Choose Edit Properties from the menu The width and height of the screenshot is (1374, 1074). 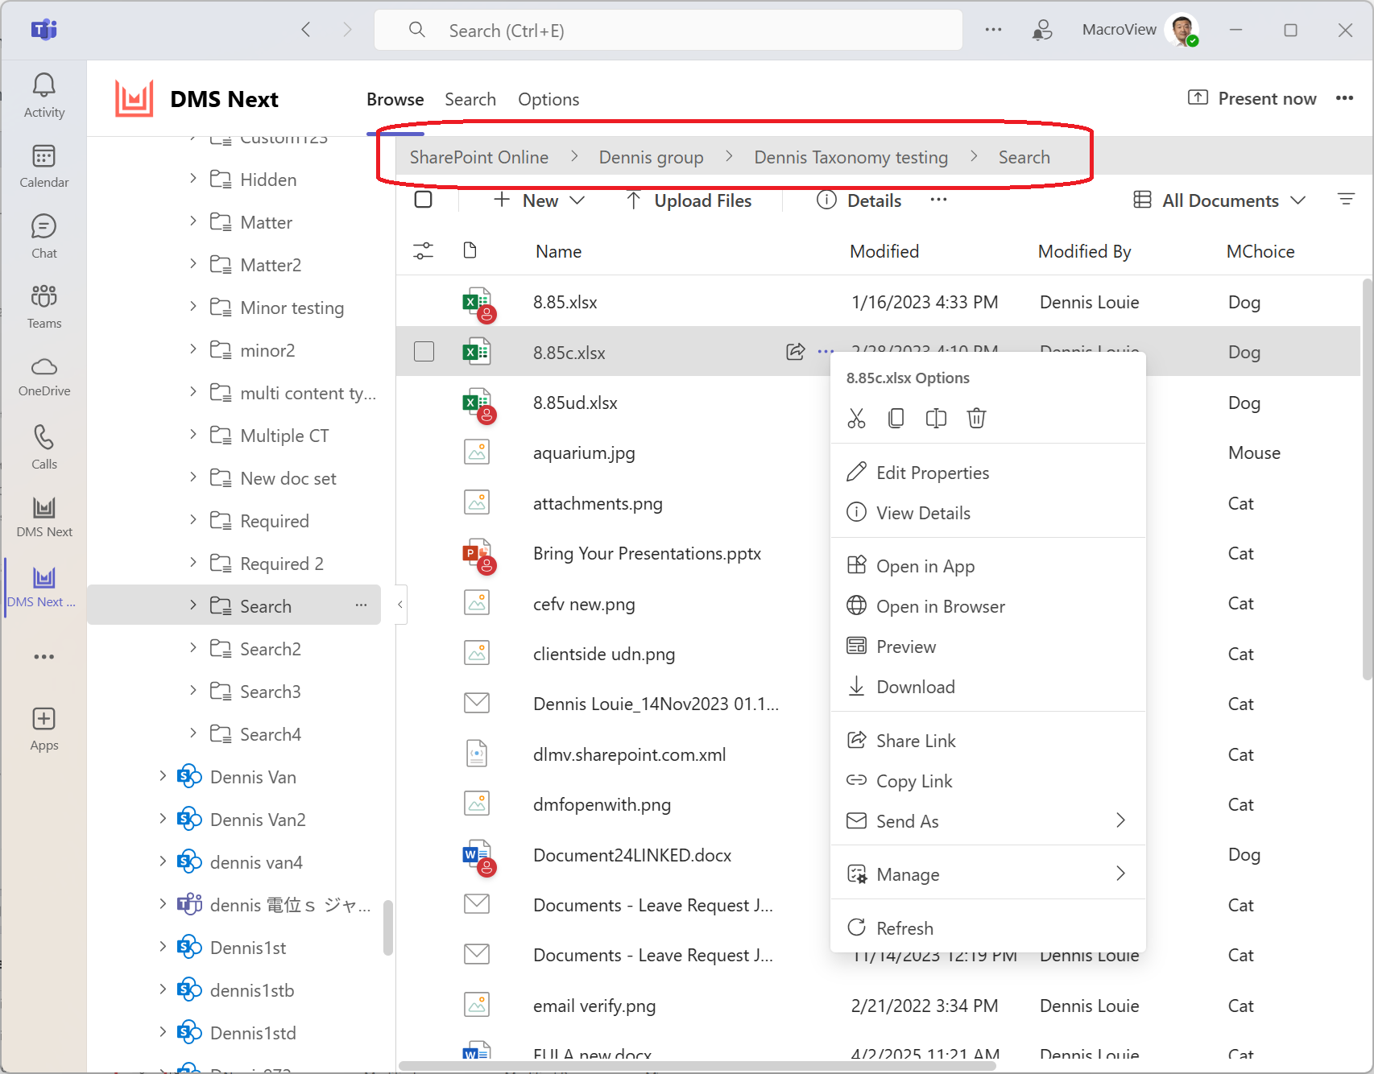(987, 473)
